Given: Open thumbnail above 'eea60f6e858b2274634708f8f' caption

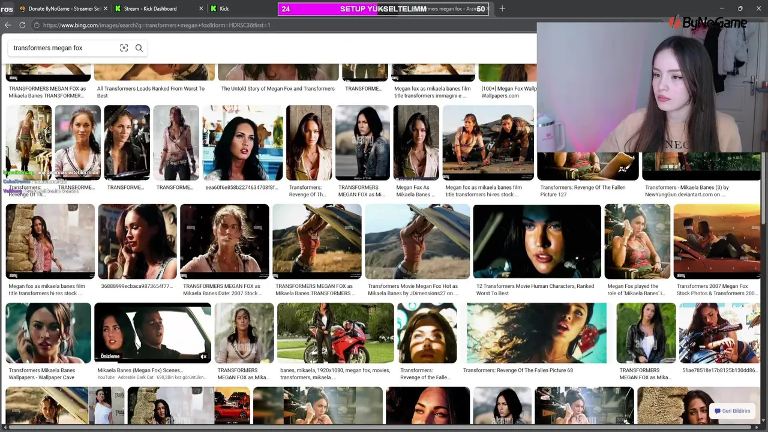Looking at the screenshot, I should click(242, 143).
